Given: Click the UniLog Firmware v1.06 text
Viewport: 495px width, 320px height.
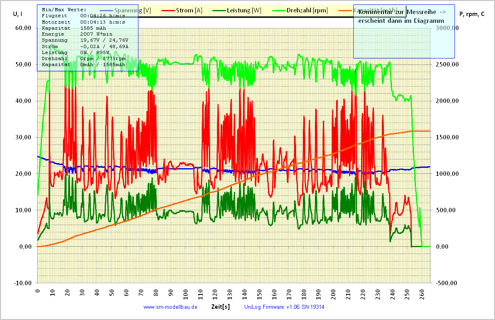Looking at the screenshot, I should [x=284, y=307].
